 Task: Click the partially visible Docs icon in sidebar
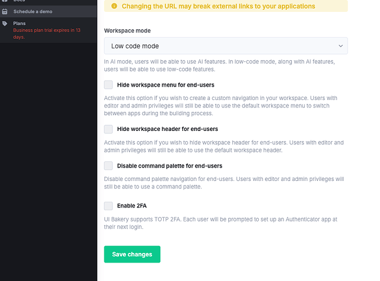[5, 1]
